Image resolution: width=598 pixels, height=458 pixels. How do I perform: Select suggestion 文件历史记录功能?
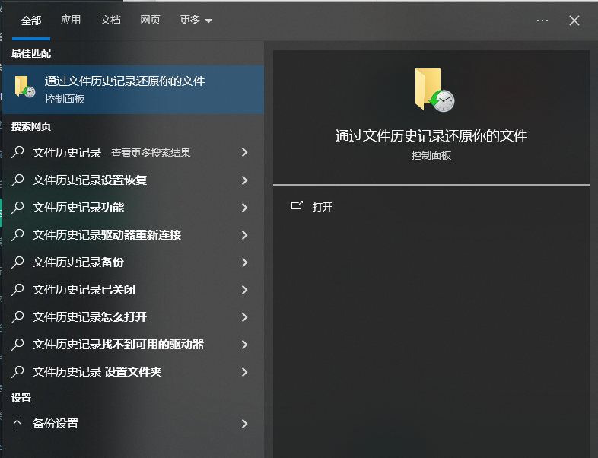133,208
